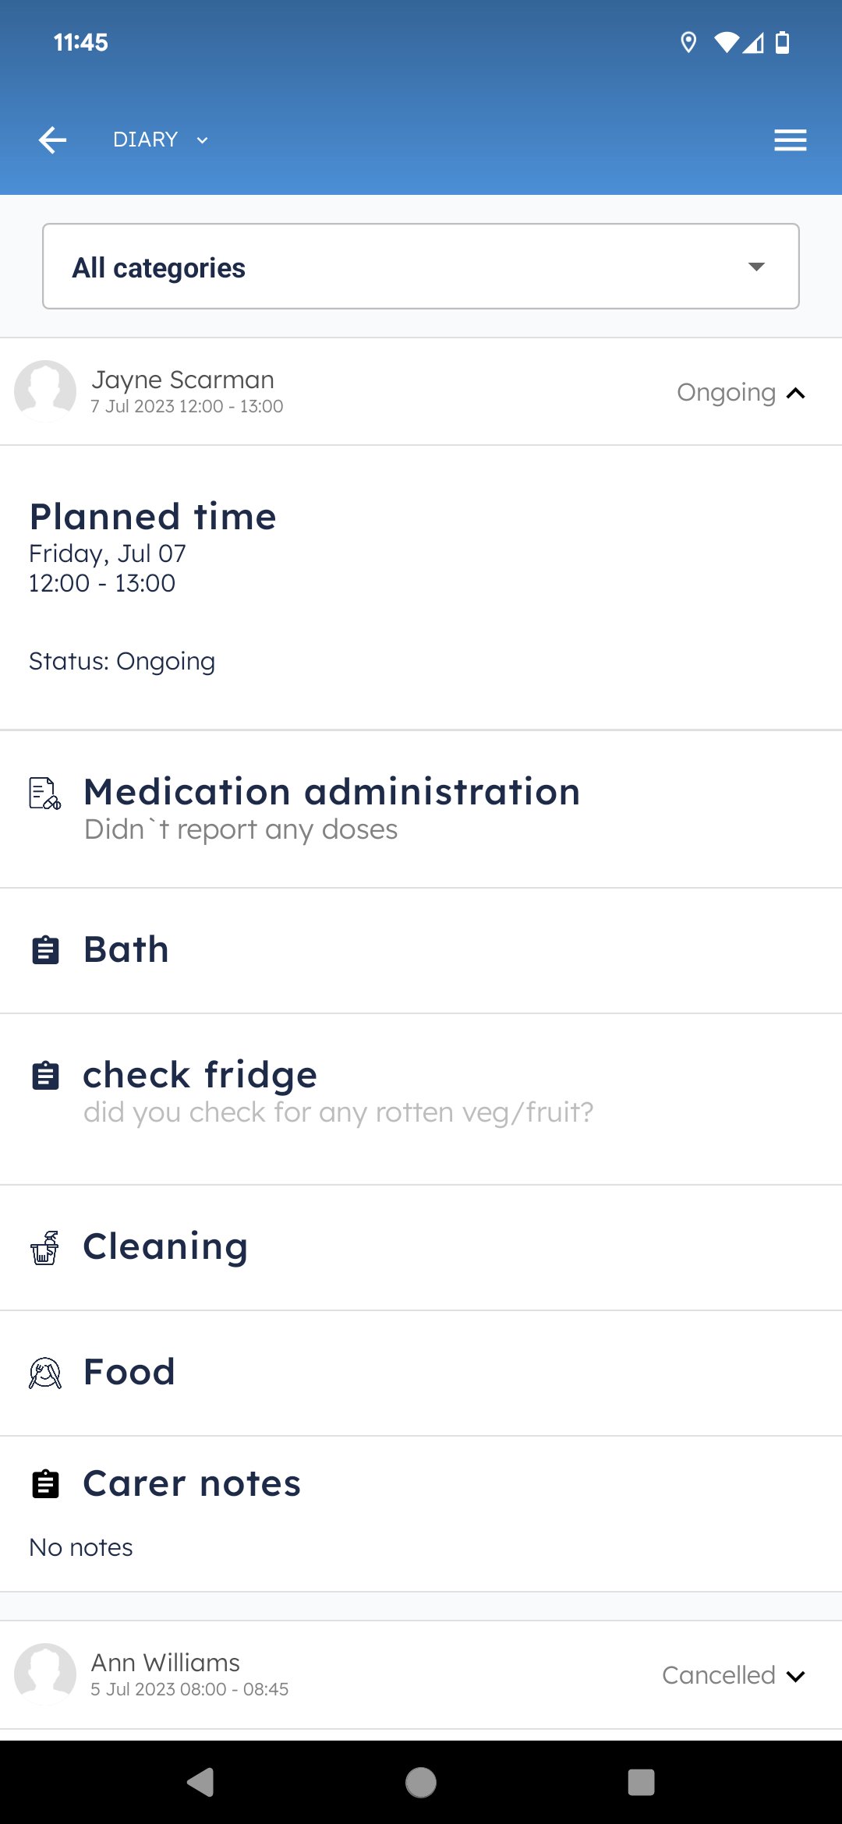The width and height of the screenshot is (842, 1824).
Task: Tap the Medication administration pill icon
Action: pos(44,794)
